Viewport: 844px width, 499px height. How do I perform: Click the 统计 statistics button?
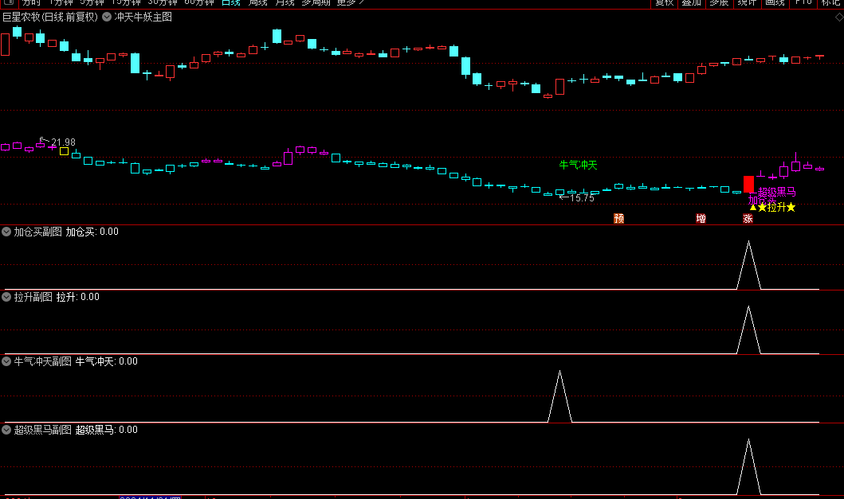tap(747, 2)
